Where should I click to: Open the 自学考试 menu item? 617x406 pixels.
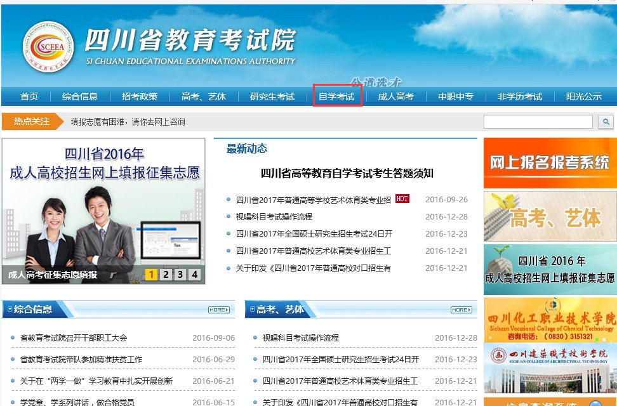click(337, 97)
